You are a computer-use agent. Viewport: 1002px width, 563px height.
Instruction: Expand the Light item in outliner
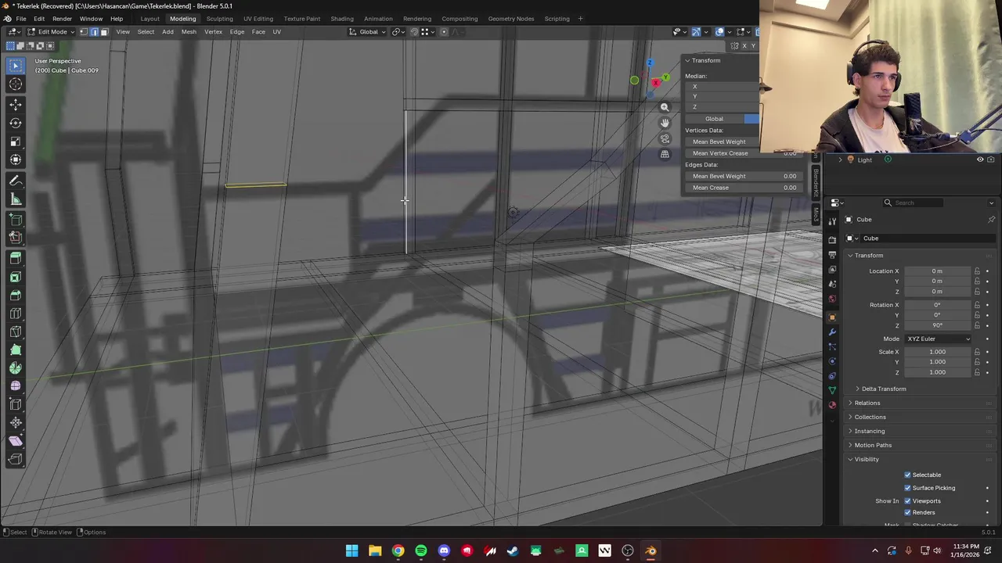(840, 160)
